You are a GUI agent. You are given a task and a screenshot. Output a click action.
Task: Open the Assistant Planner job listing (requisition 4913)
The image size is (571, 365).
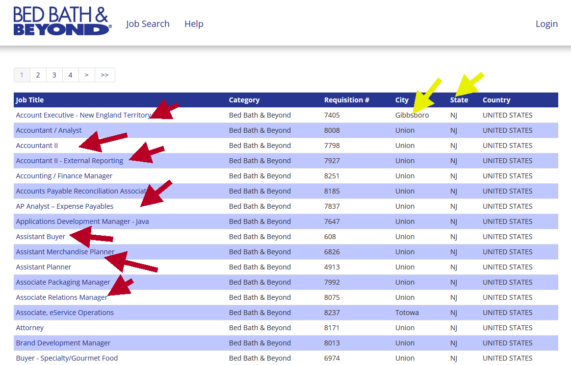(43, 267)
